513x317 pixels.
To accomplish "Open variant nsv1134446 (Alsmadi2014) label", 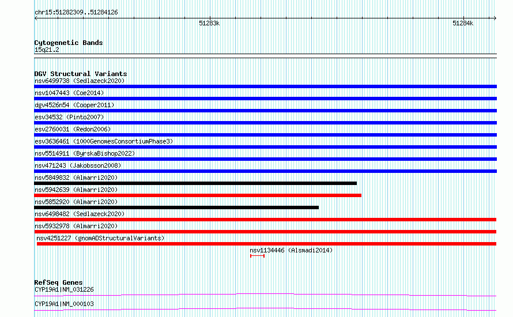I will pos(291,250).
